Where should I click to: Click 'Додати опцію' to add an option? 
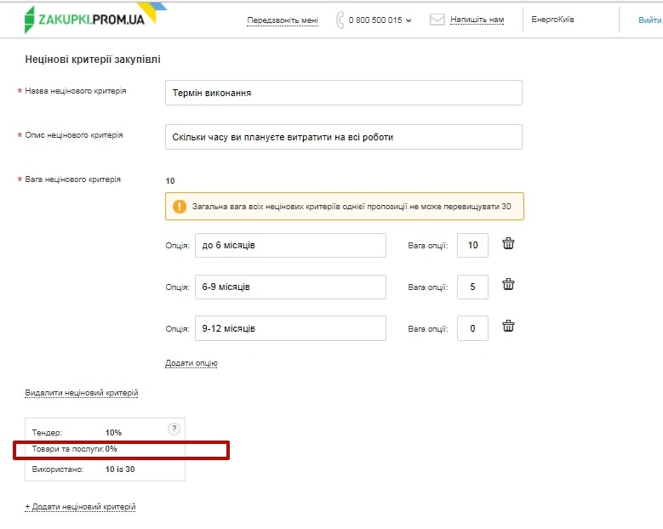[x=191, y=363]
